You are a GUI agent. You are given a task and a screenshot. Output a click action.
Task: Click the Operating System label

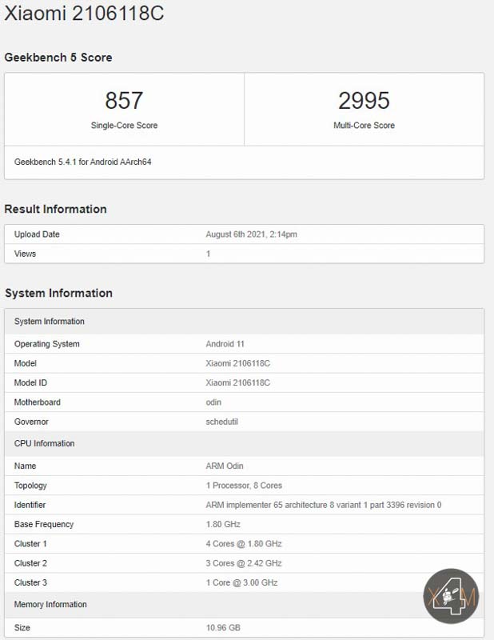(47, 344)
